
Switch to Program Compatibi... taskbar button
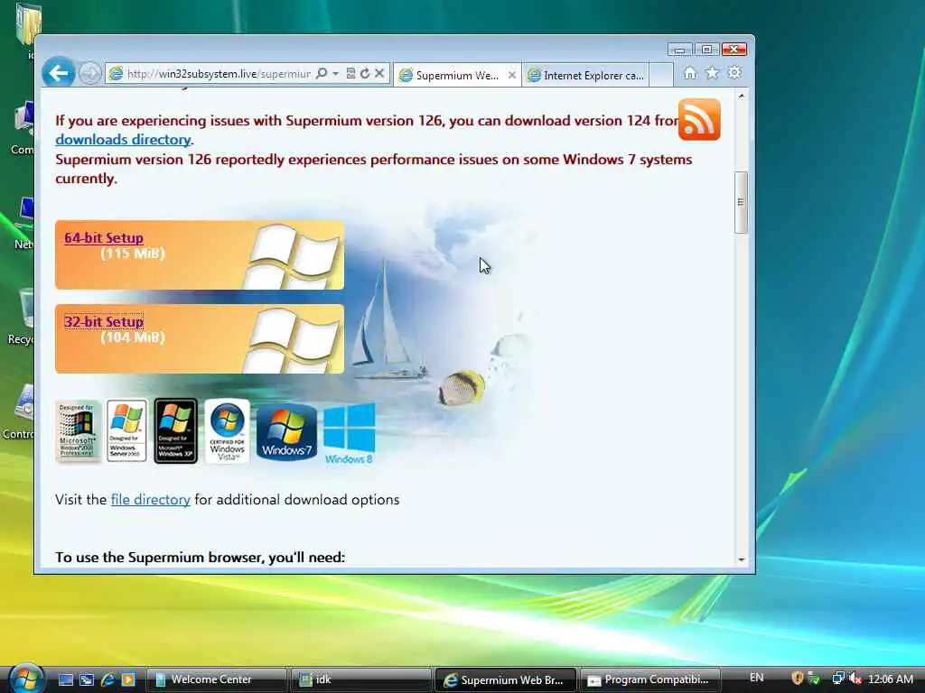(x=650, y=680)
